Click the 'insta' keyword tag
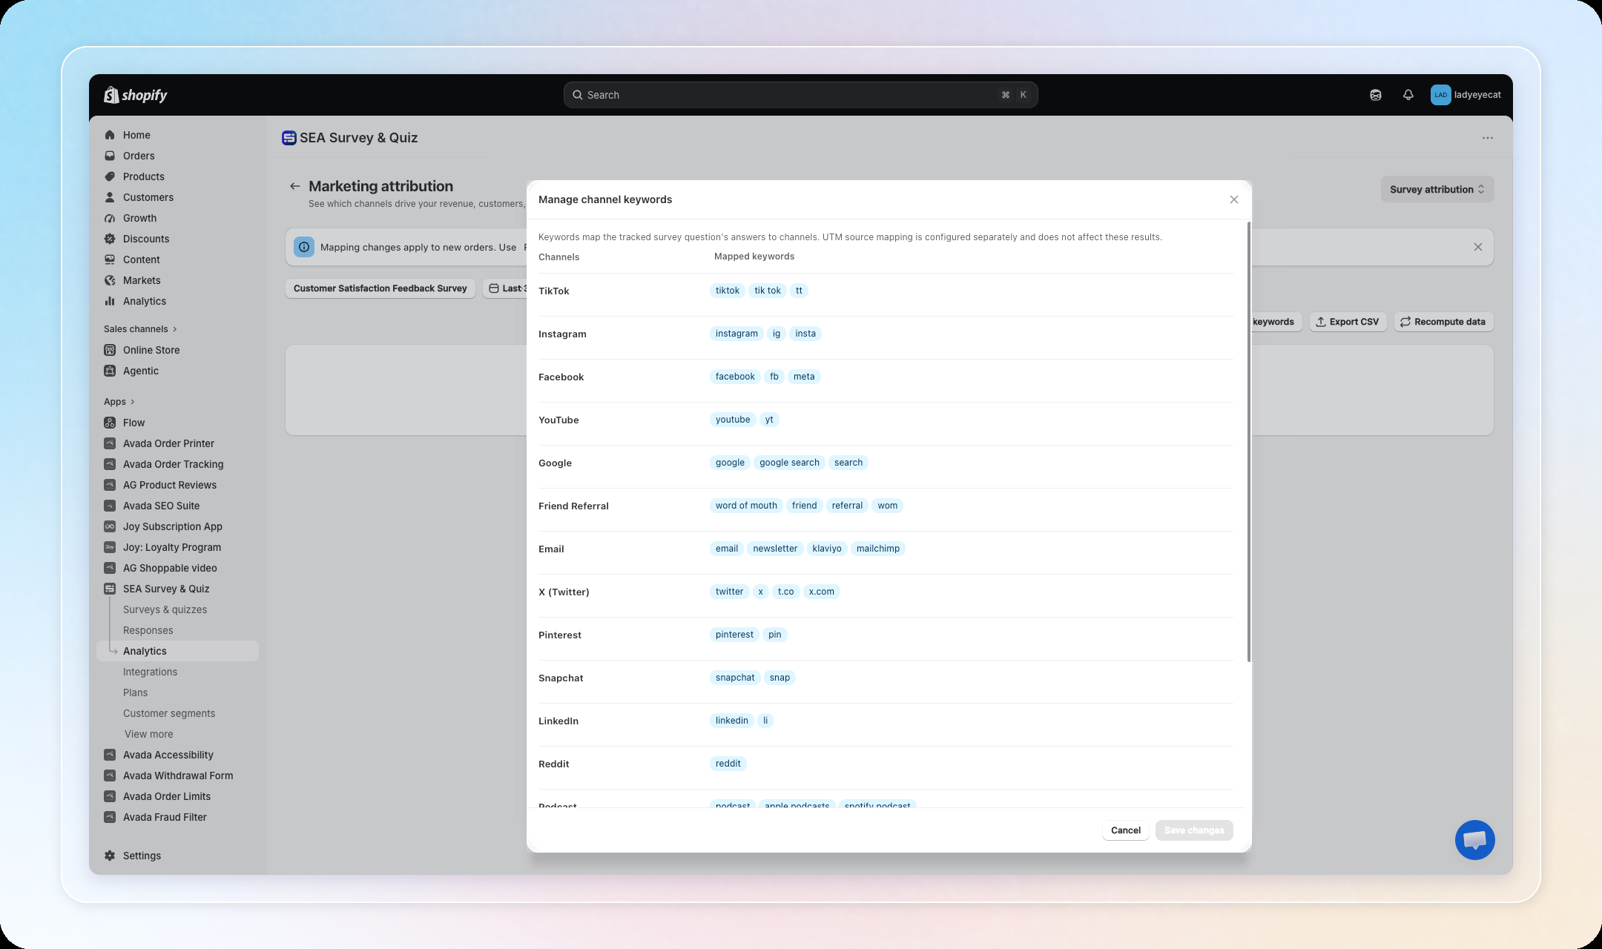The height and width of the screenshot is (949, 1602). [x=805, y=334]
